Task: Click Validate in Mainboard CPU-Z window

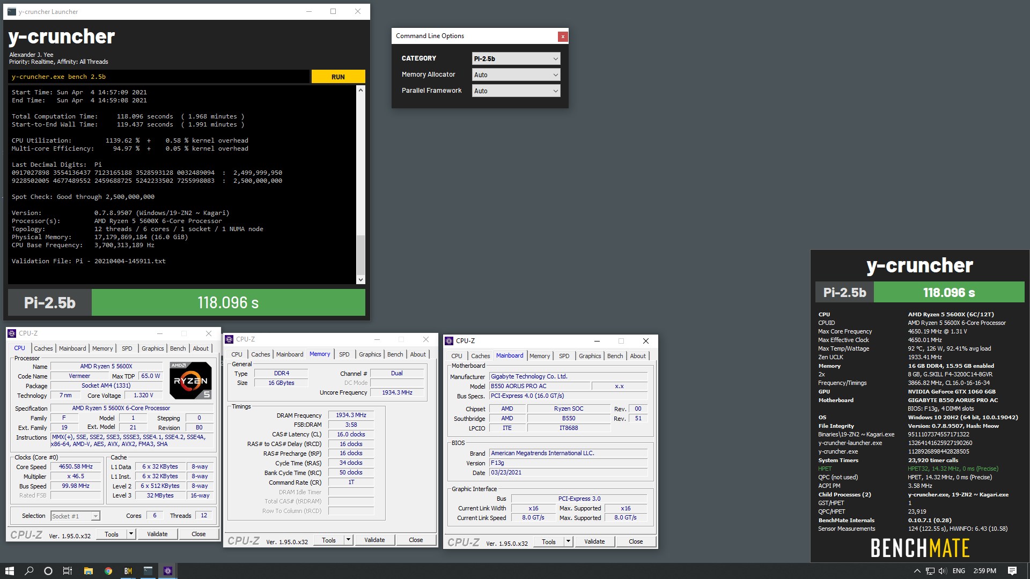Action: click(x=594, y=541)
